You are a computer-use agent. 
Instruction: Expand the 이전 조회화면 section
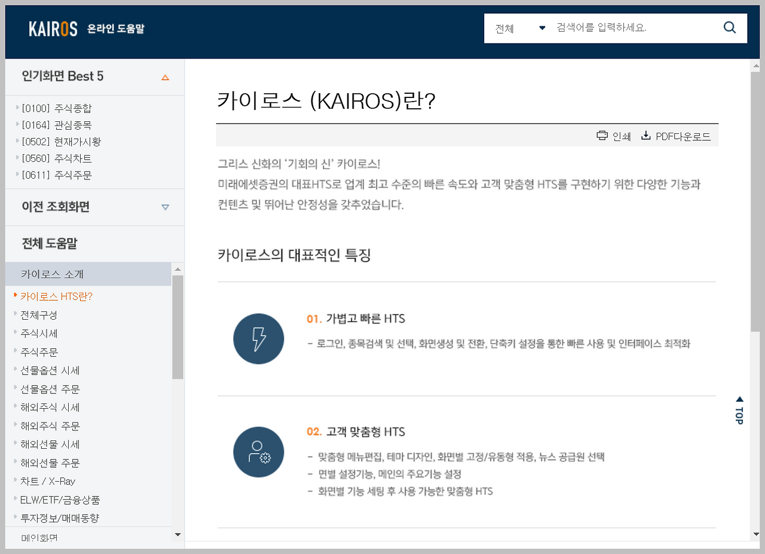pyautogui.click(x=166, y=207)
